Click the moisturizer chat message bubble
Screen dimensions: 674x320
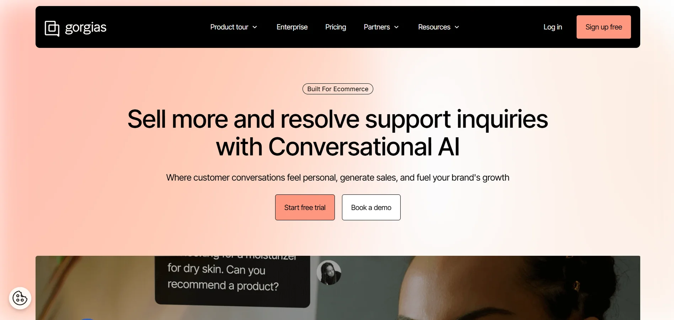coord(232,280)
